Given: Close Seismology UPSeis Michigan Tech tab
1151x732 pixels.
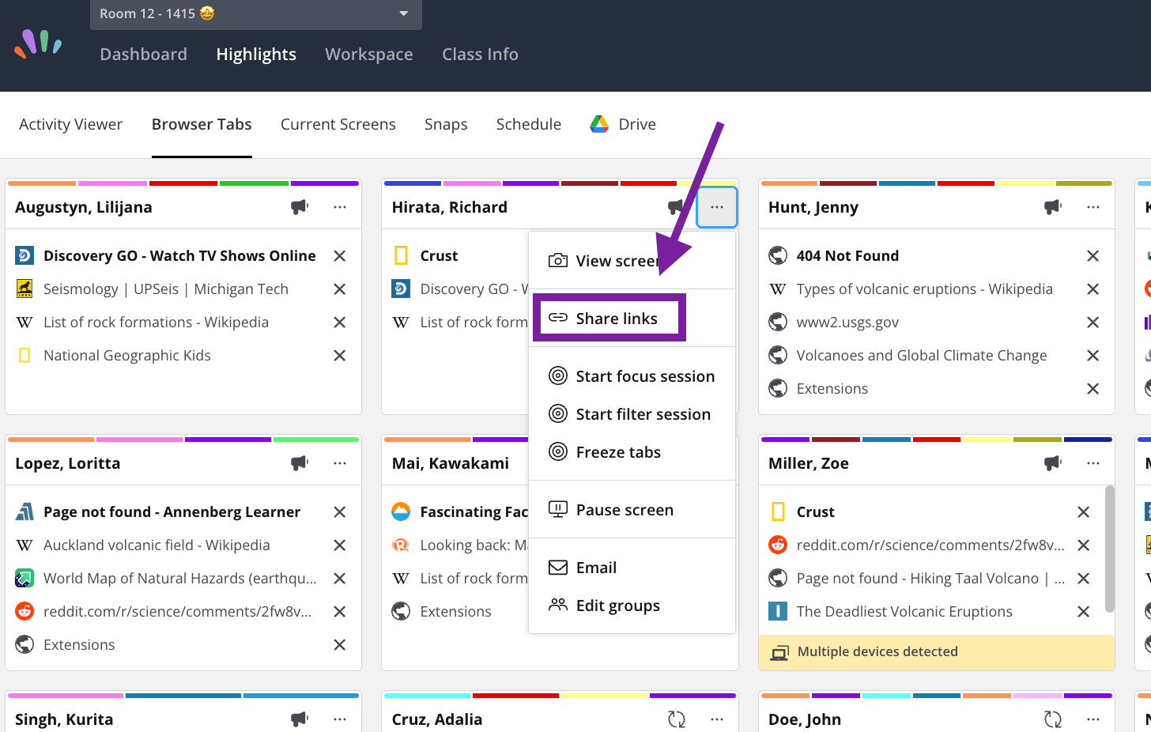Looking at the screenshot, I should 340,289.
